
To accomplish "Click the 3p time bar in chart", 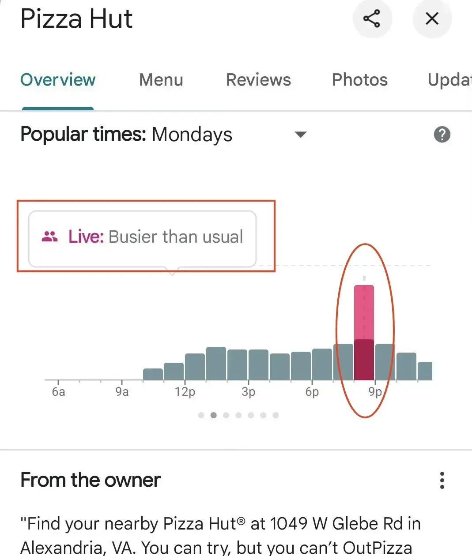I will [258, 364].
